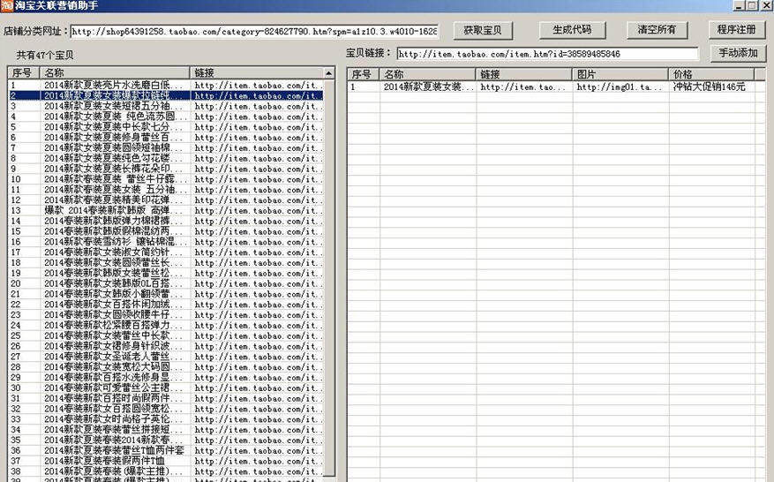Image resolution: width=774 pixels, height=482 pixels.
Task: Select row 36 2014新款夏装春装蕾丝T恤两件套
Action: 166,450
